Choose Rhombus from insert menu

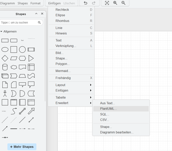[71, 21]
